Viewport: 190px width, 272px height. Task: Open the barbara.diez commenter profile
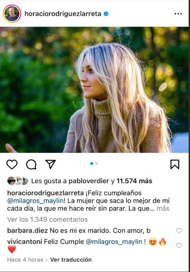tap(27, 230)
